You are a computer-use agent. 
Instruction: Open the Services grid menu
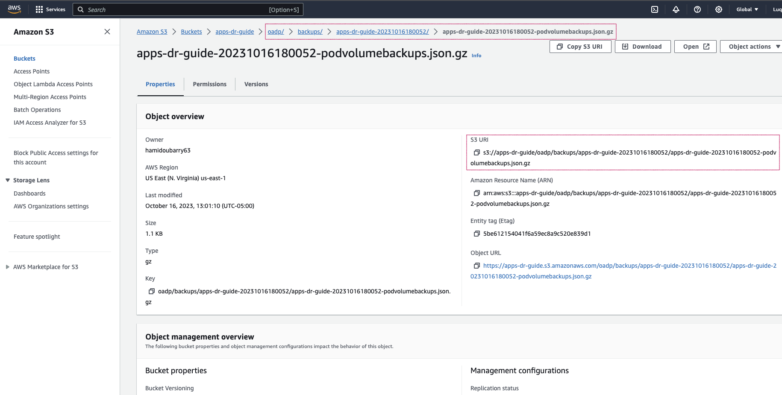[50, 9]
